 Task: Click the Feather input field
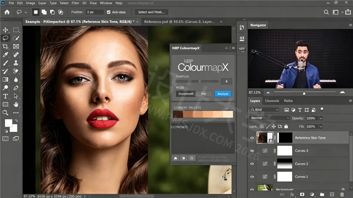(x=95, y=12)
